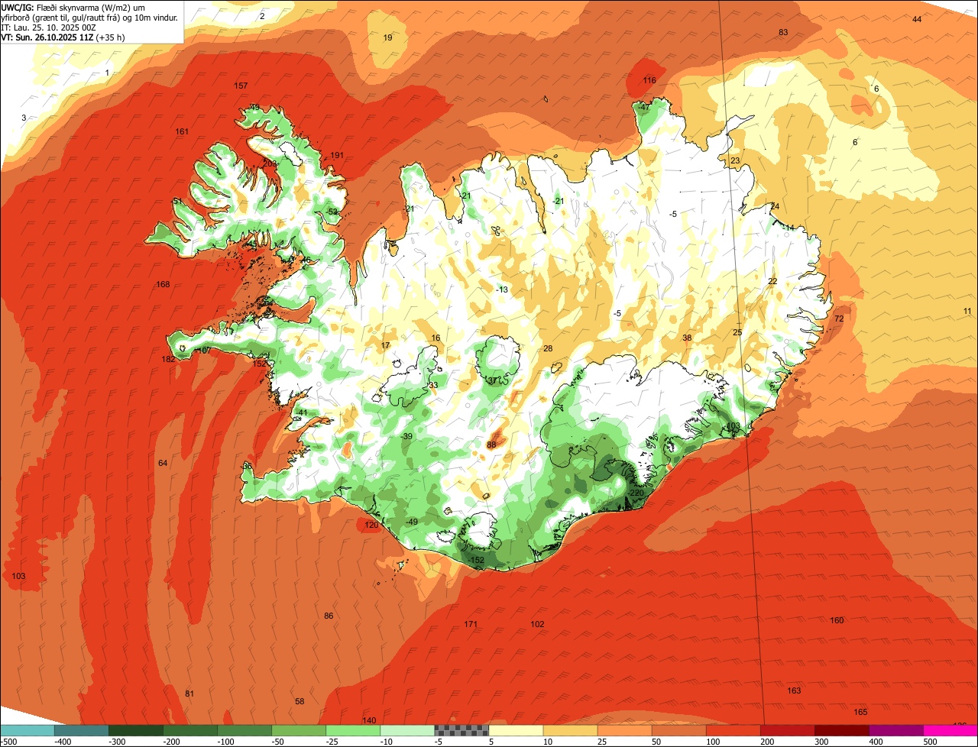The width and height of the screenshot is (978, 747).
Task: Click the legend label -500
Action: point(8,741)
